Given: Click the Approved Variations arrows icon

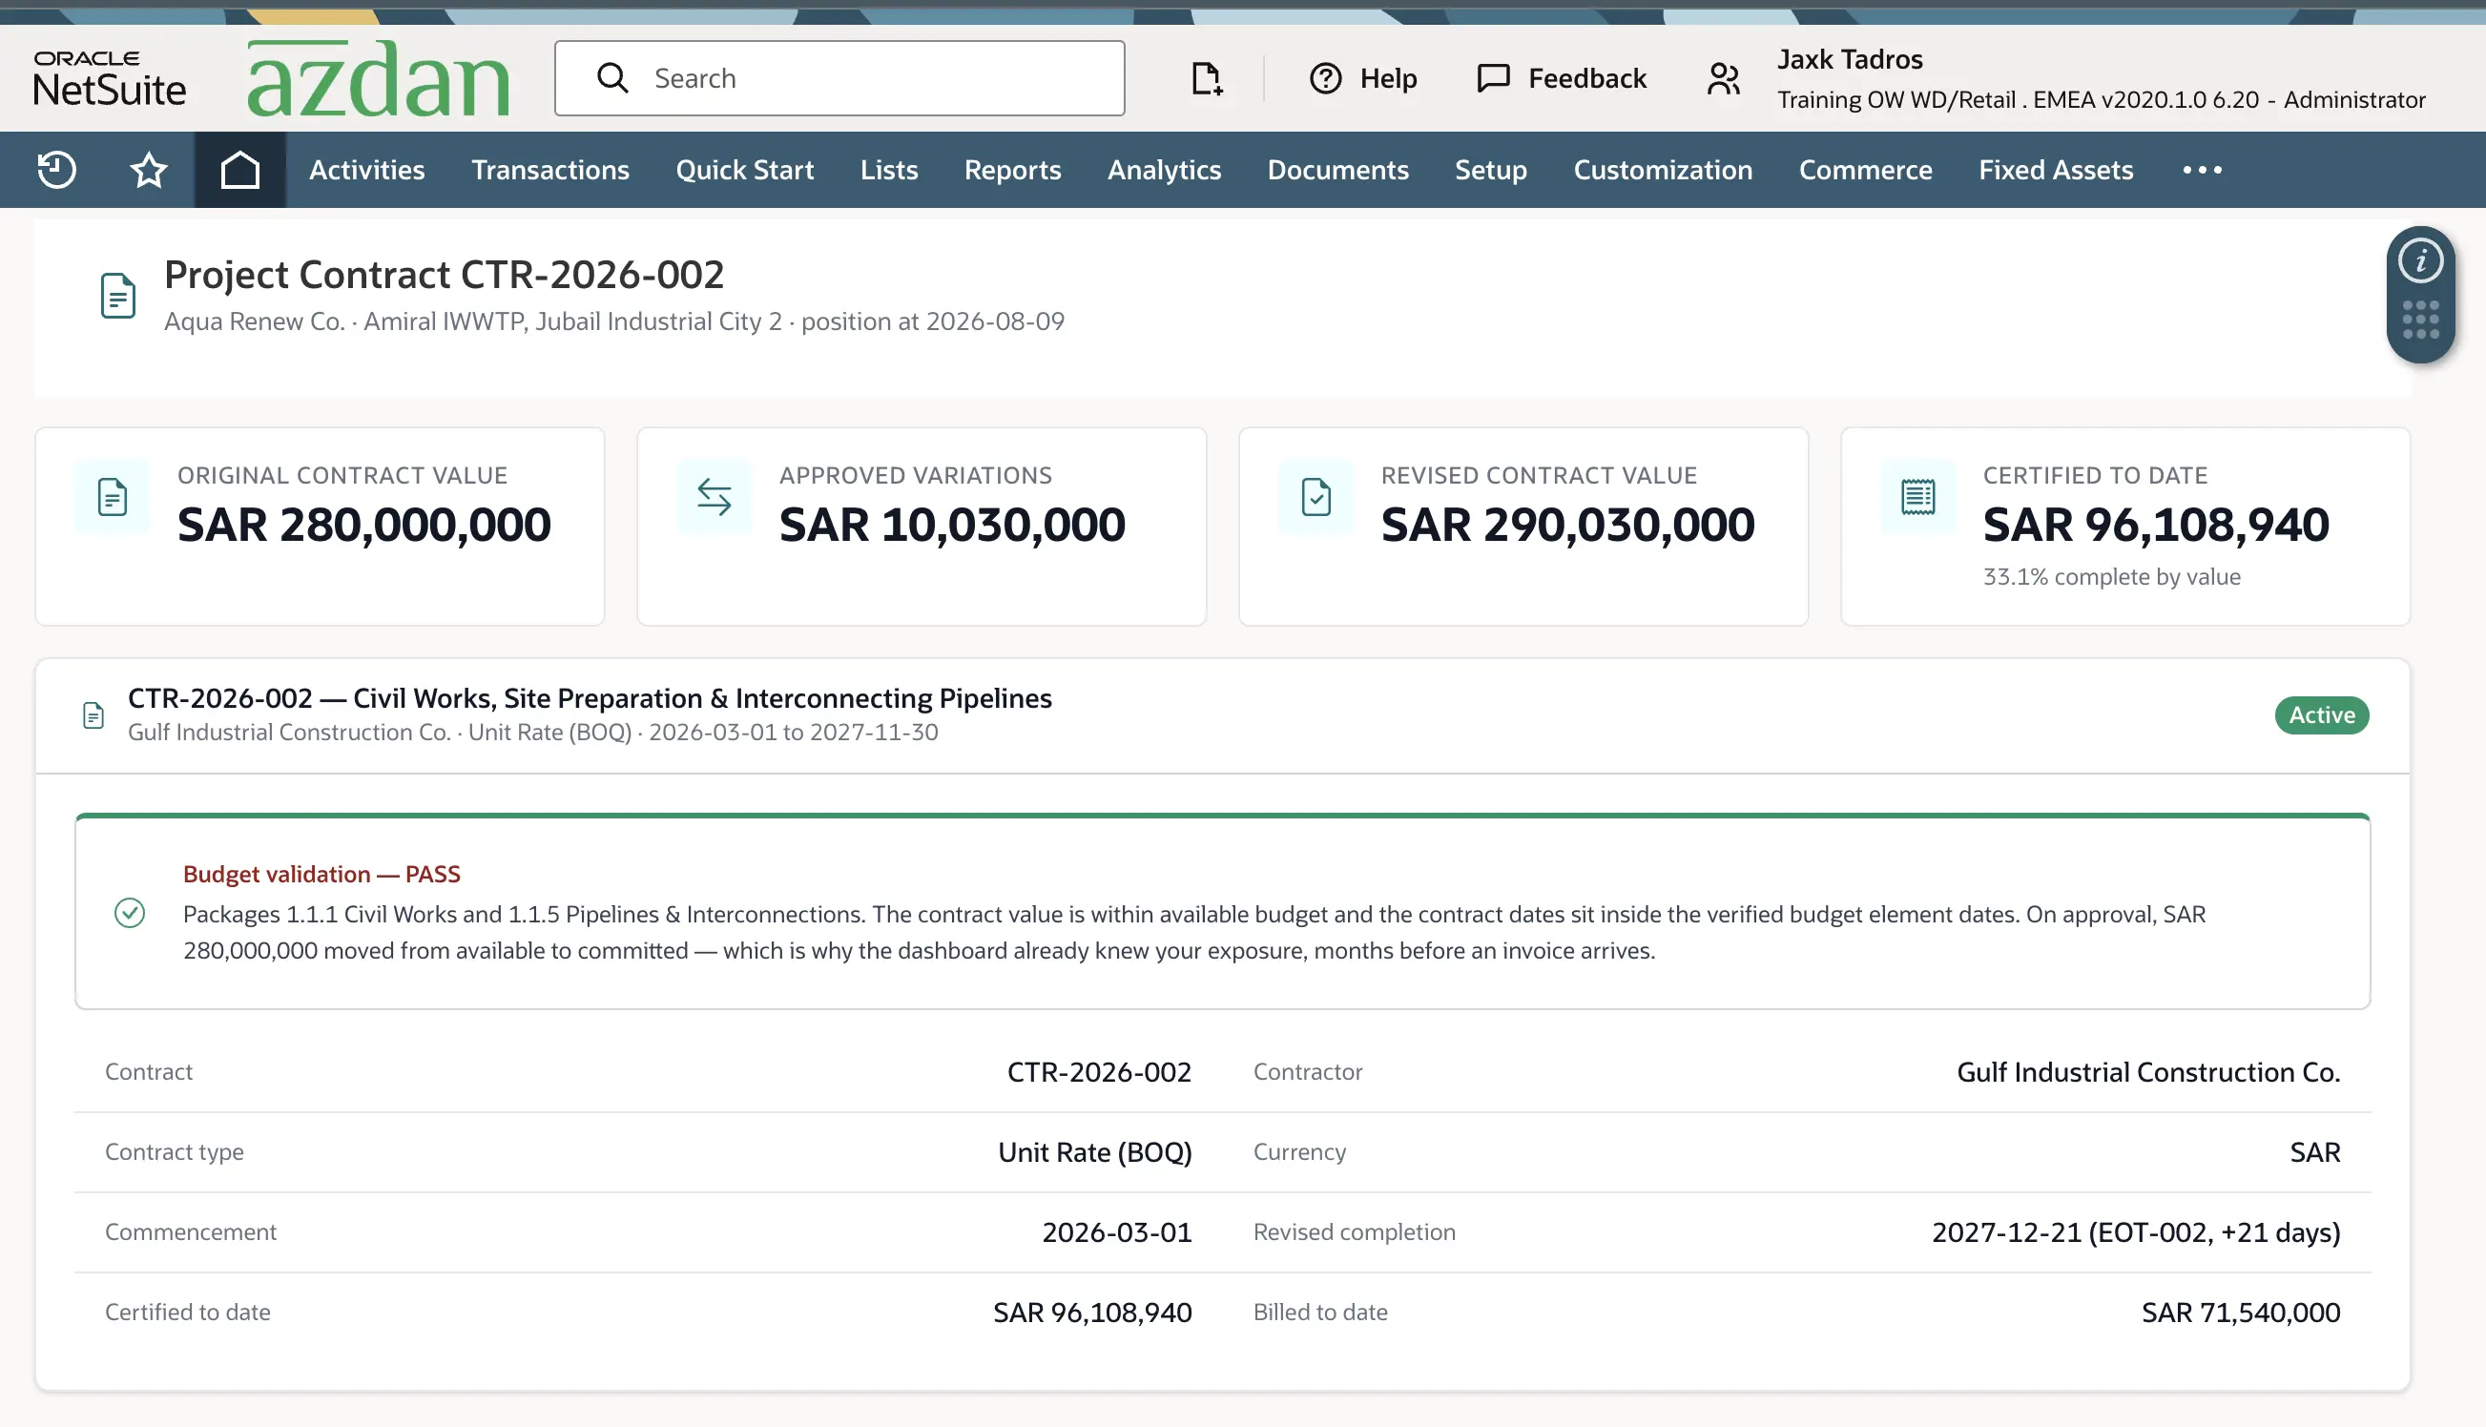Looking at the screenshot, I should click(x=715, y=497).
